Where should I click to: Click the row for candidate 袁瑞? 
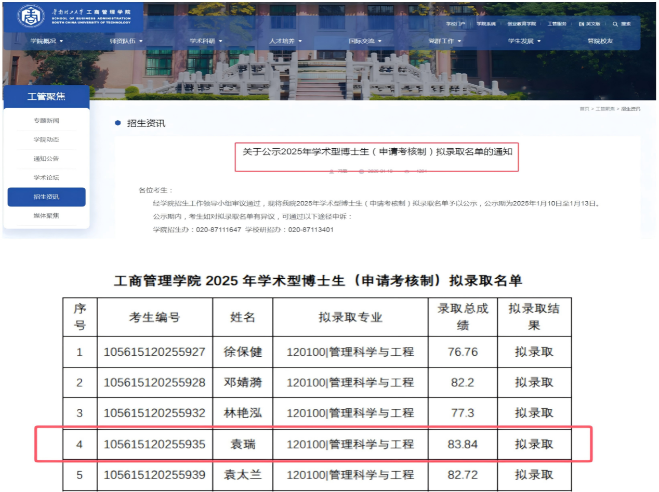click(313, 444)
